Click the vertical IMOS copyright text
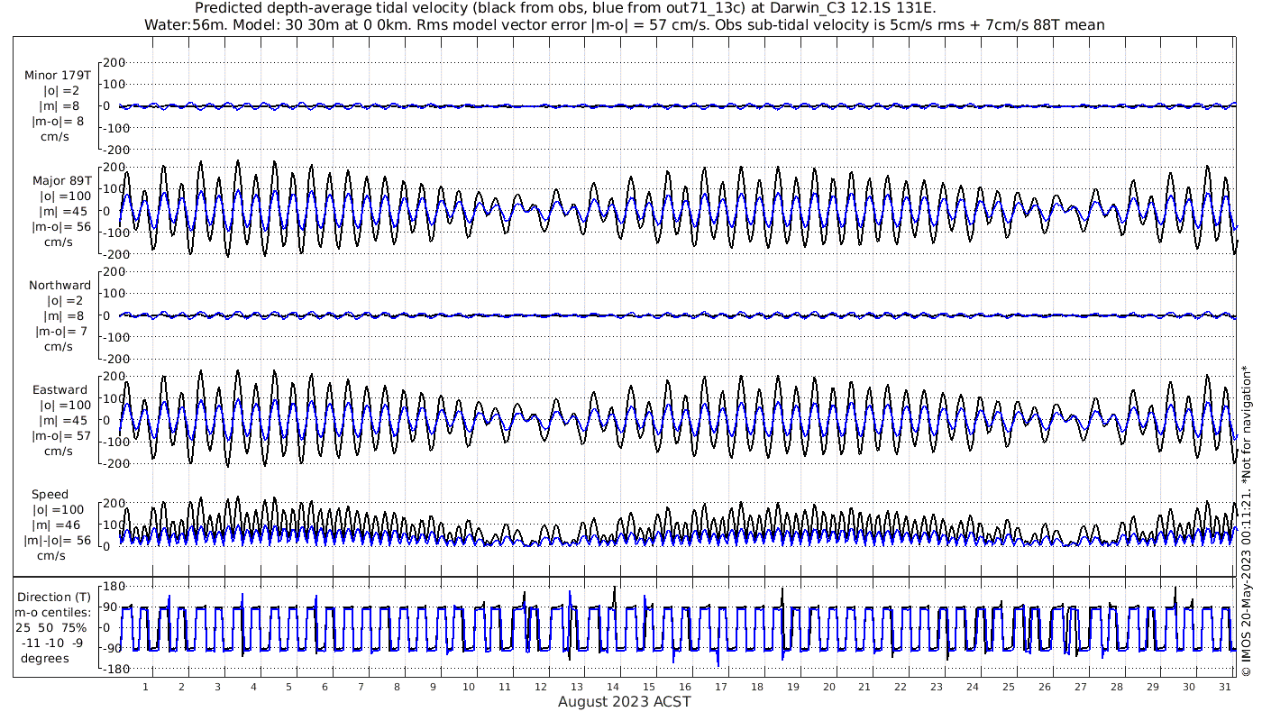The height and width of the screenshot is (721, 1262). 1247,520
